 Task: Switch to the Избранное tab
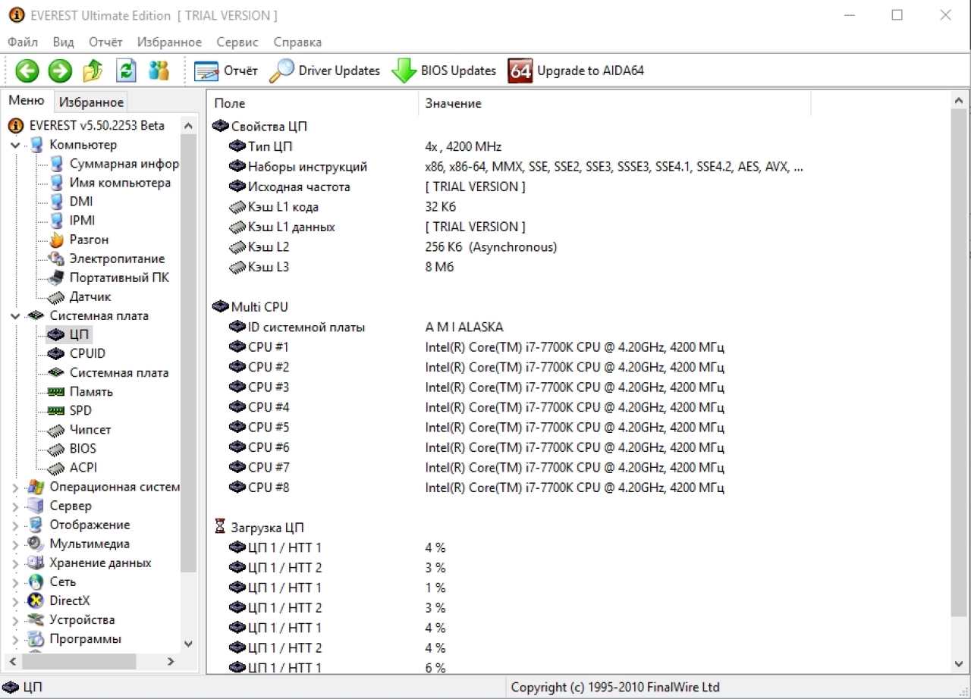pos(92,102)
